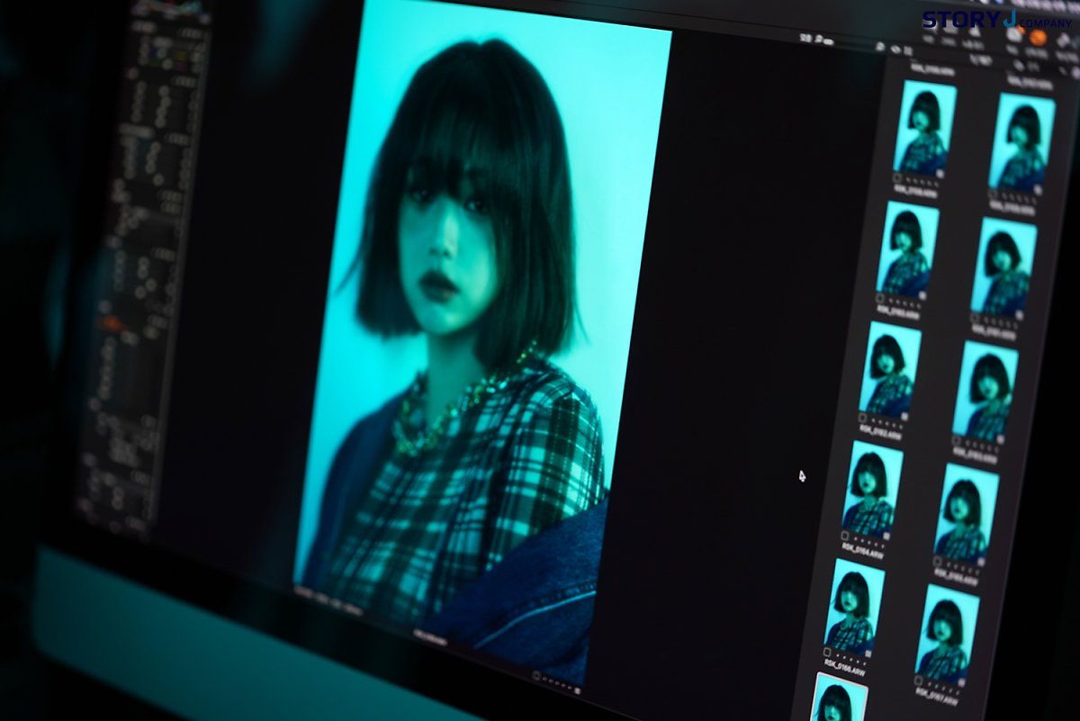Click the file name RSK_0164.ARW
1080x721 pixels.
[x=862, y=553]
